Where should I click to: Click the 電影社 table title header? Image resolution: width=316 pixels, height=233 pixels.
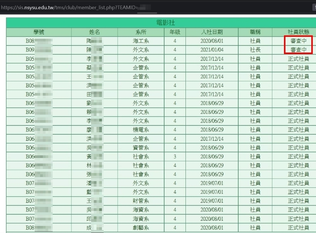(x=165, y=22)
